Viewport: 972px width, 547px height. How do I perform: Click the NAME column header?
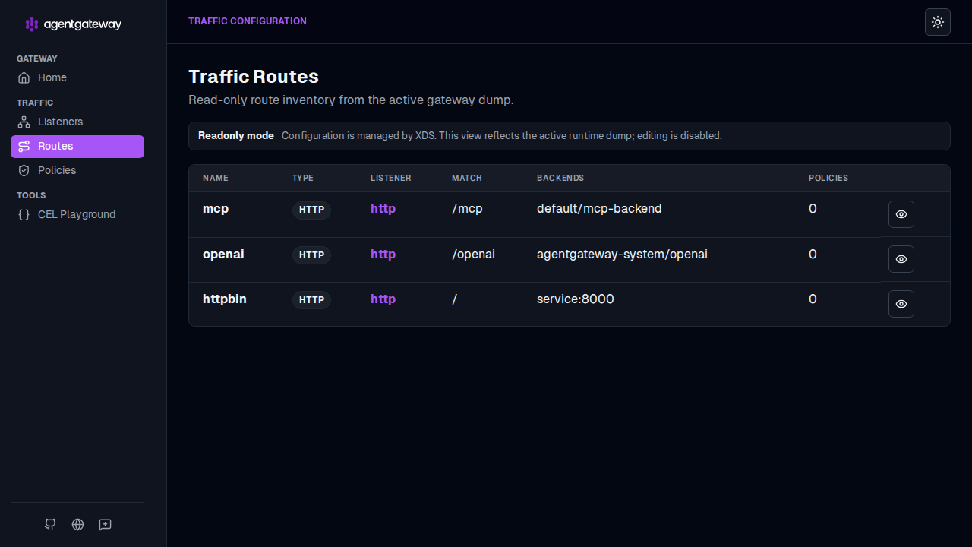pos(216,178)
